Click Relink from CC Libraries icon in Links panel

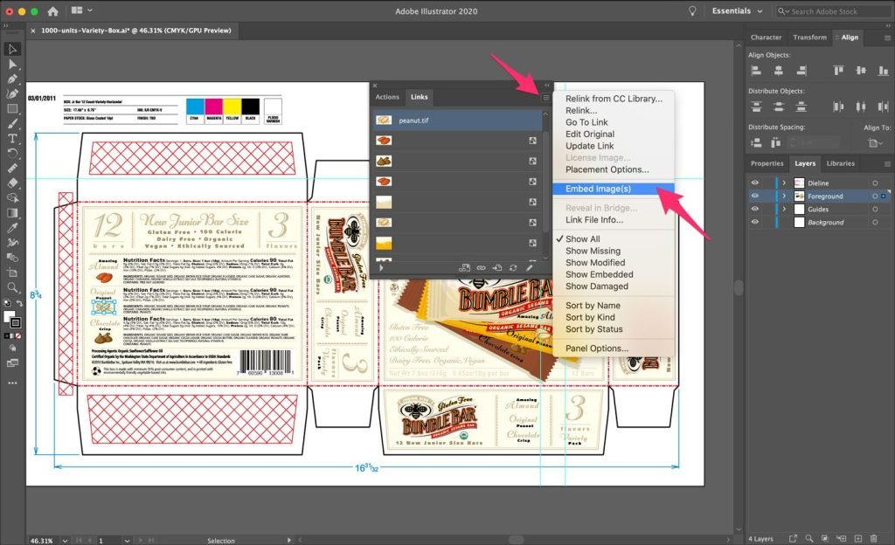465,267
